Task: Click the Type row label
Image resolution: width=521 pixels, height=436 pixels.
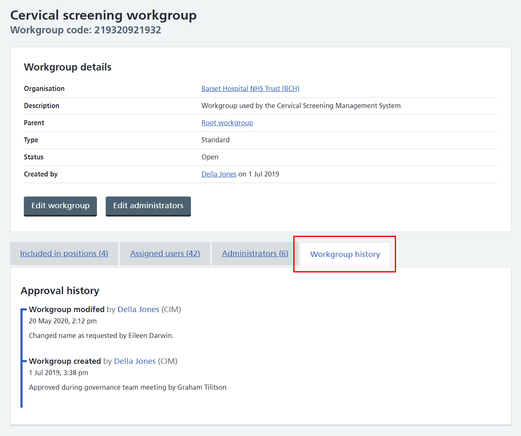Action: pyautogui.click(x=31, y=140)
